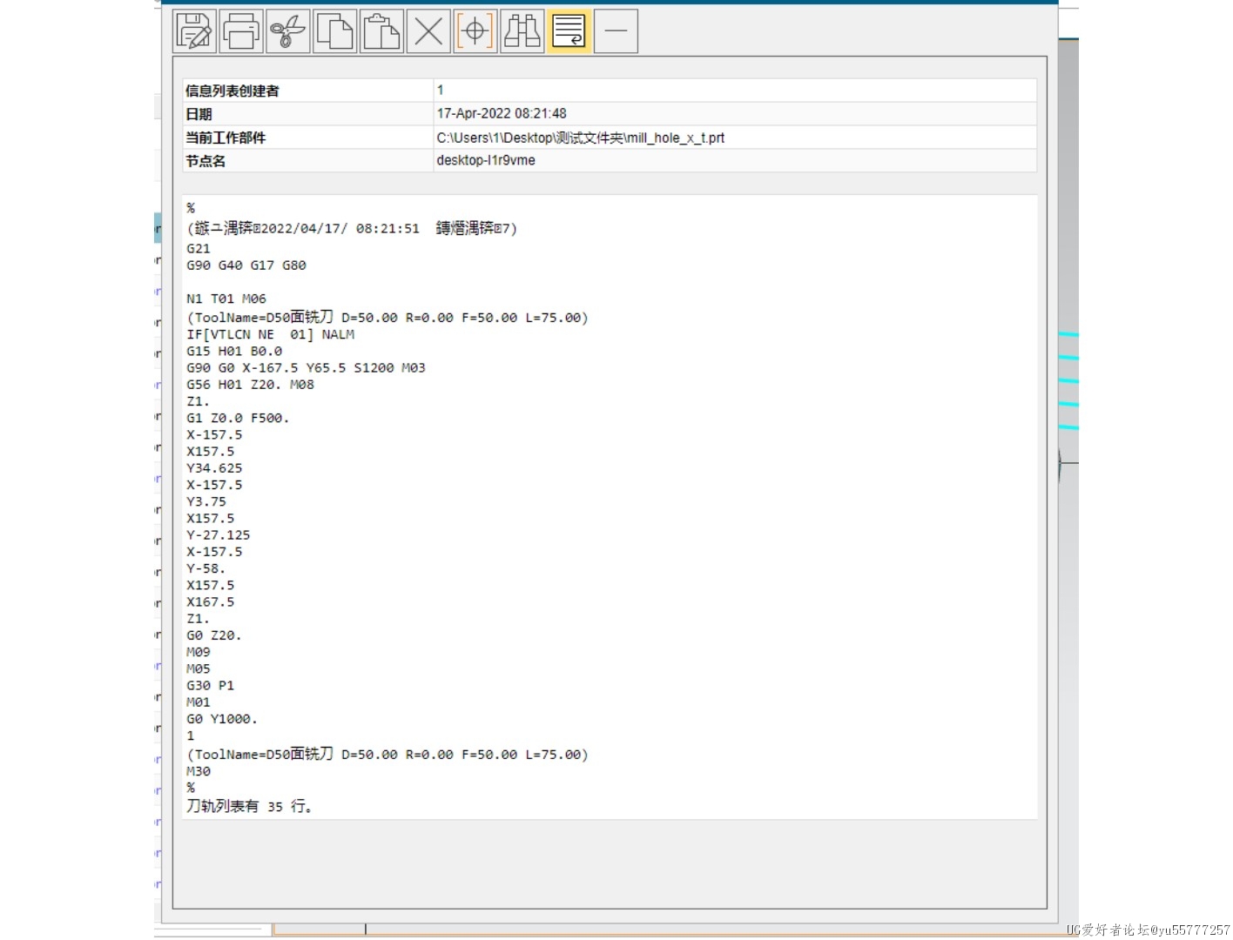Click the G1 Z0.0 F500. line
This screenshot has width=1233, height=940.
coord(238,419)
